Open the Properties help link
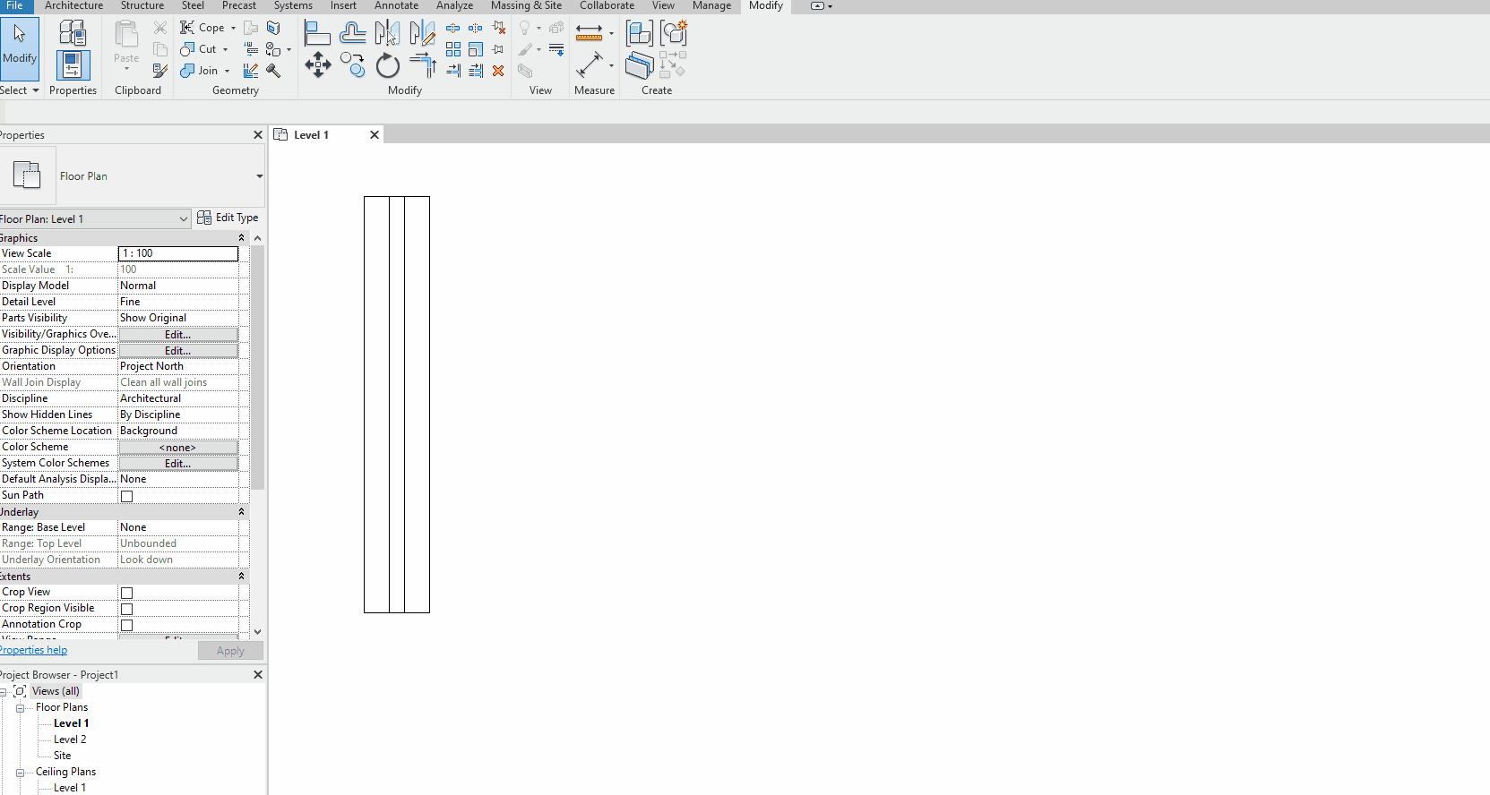Image resolution: width=1490 pixels, height=795 pixels. click(33, 651)
